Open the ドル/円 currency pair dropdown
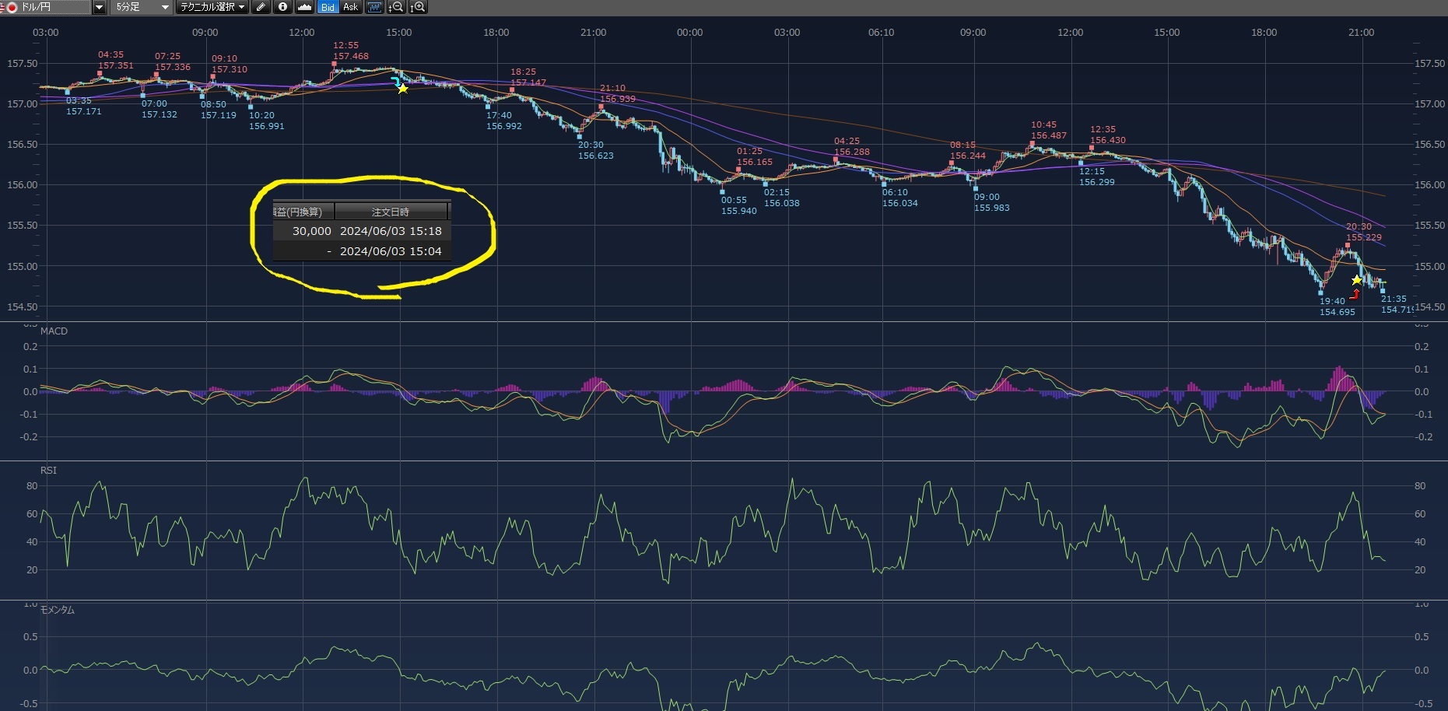 pos(99,7)
